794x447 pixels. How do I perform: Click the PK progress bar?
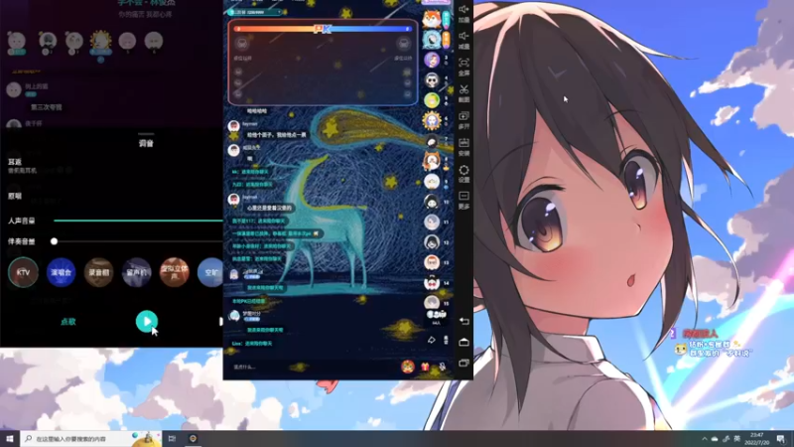pyautogui.click(x=323, y=29)
